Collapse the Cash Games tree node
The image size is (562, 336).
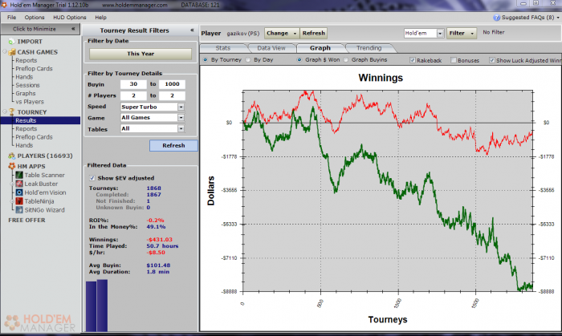[5, 51]
